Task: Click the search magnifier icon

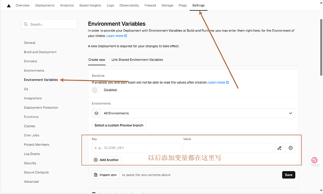Action: (x=26, y=24)
